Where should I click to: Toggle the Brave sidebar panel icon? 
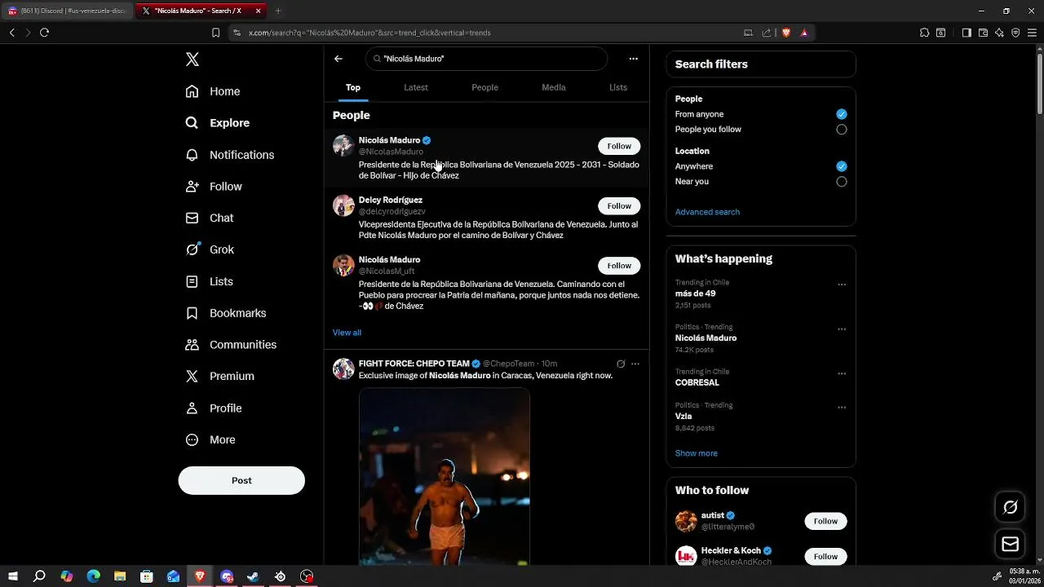click(x=967, y=33)
